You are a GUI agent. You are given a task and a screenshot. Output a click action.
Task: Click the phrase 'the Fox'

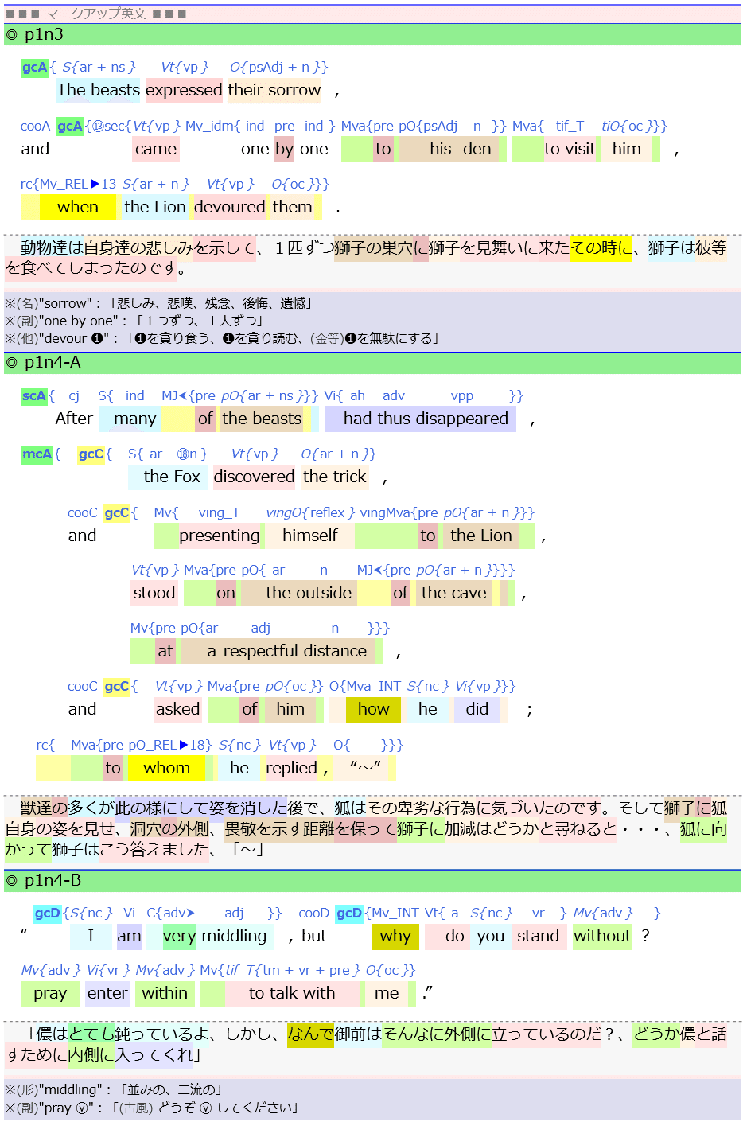[x=172, y=477]
